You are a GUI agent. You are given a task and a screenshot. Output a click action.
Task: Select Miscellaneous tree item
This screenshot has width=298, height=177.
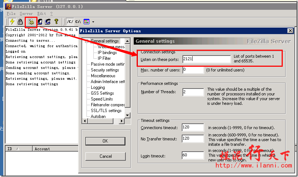[x=103, y=76]
